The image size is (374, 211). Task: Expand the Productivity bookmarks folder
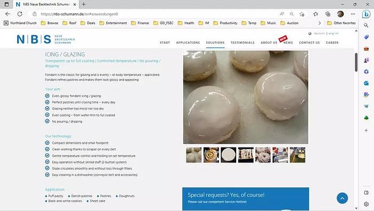tap(225, 23)
